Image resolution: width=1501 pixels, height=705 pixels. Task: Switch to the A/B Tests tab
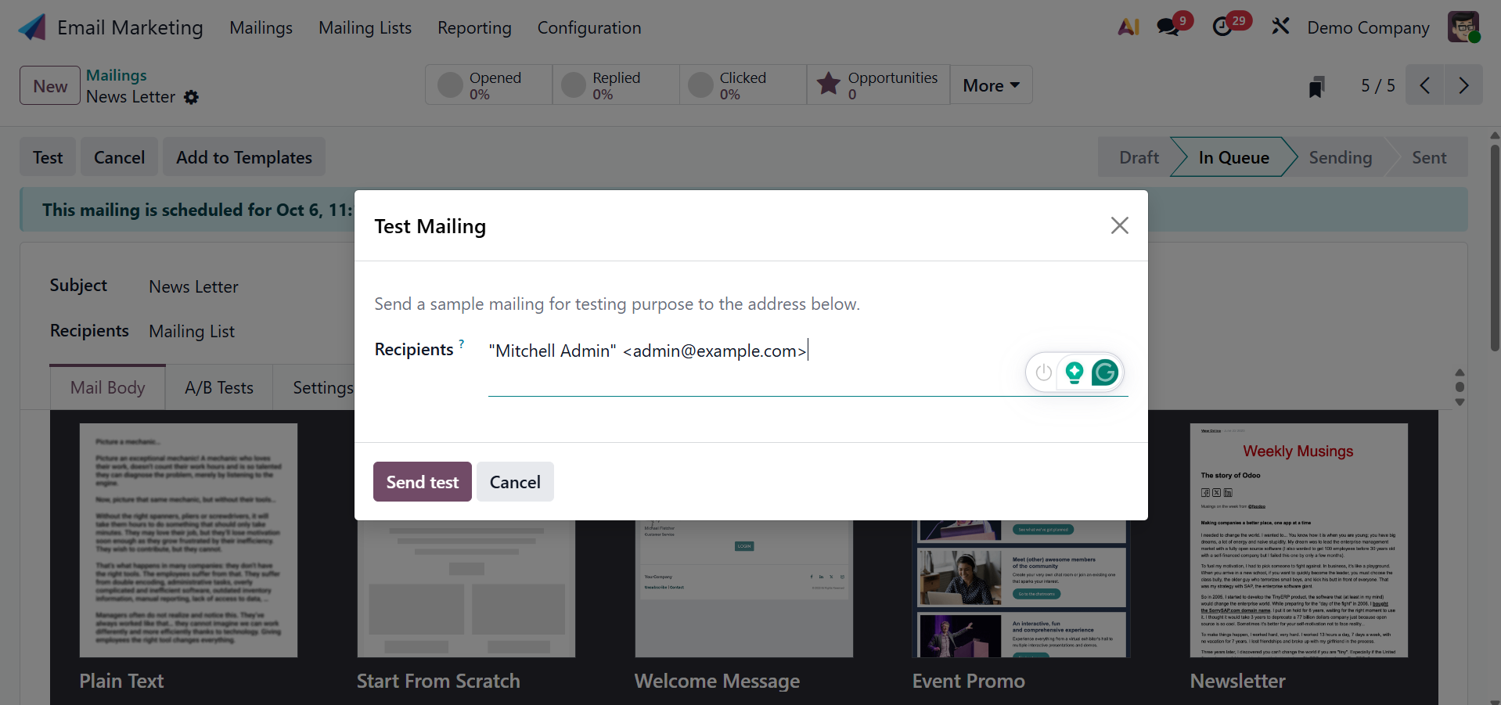coord(219,387)
